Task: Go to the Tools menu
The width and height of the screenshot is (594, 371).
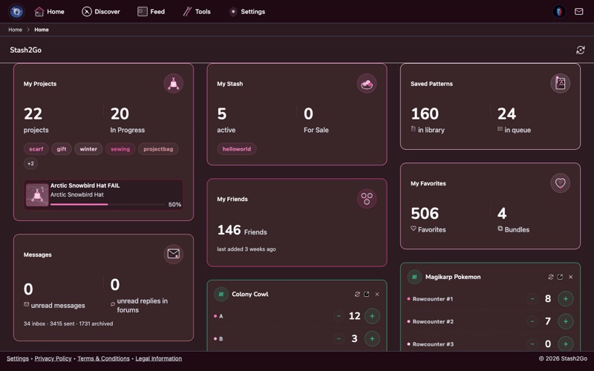Action: point(197,12)
